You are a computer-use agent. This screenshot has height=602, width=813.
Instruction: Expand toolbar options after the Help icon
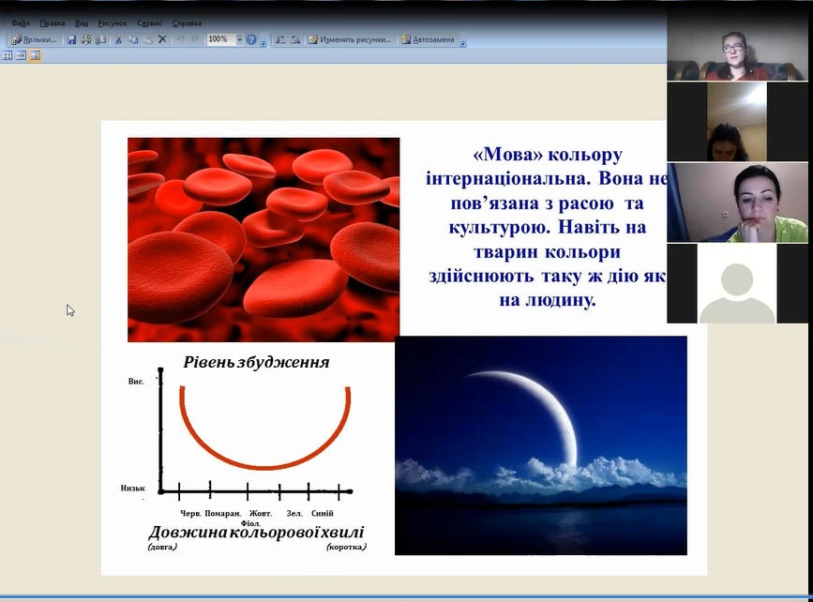(263, 42)
